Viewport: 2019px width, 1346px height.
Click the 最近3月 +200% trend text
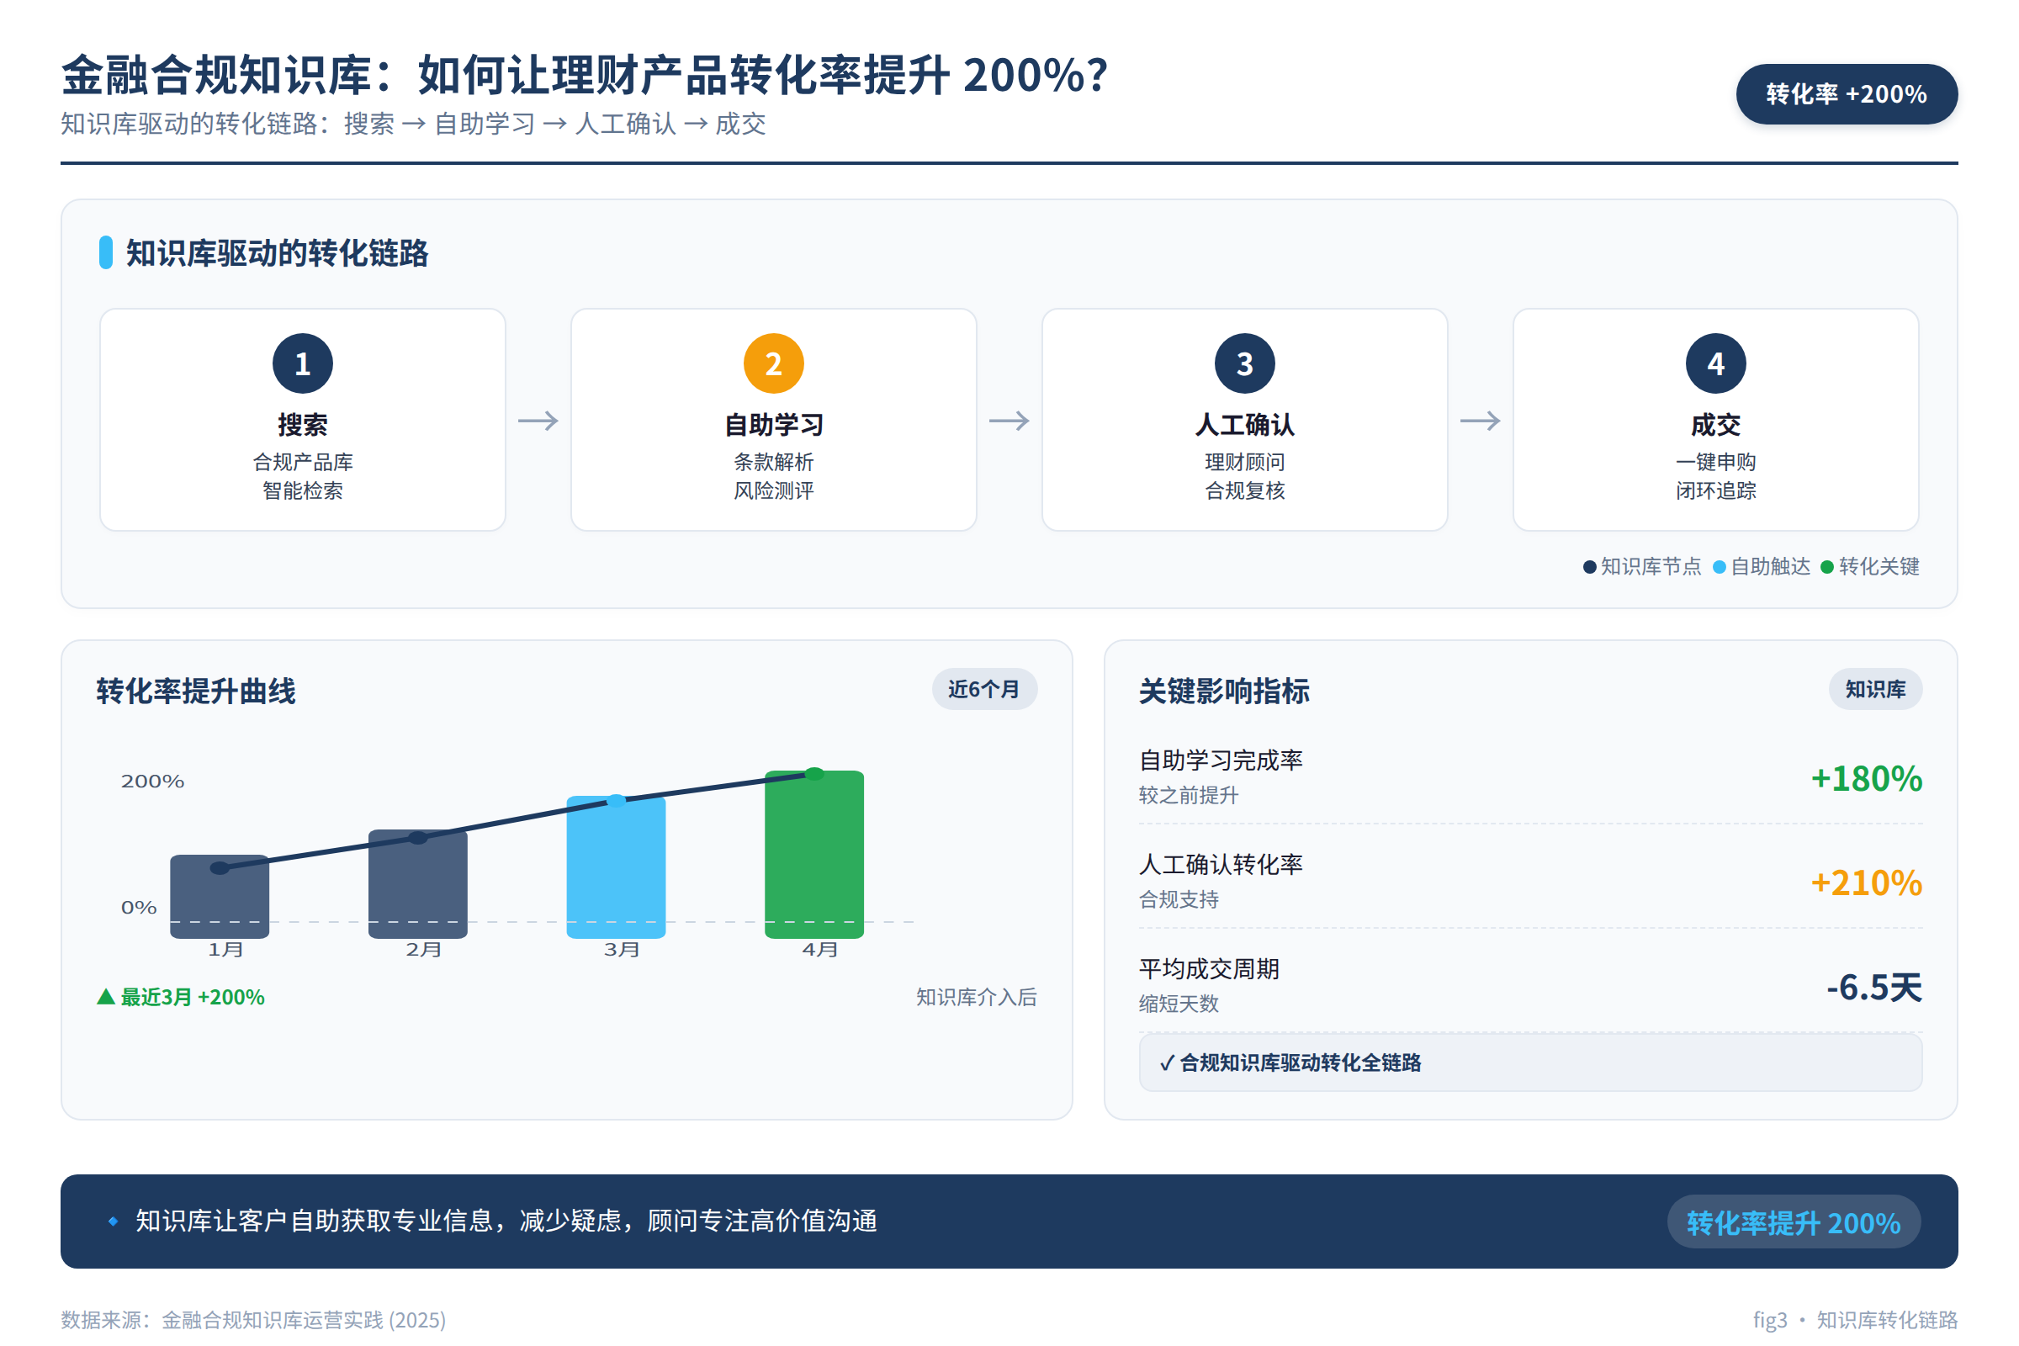pos(193,997)
